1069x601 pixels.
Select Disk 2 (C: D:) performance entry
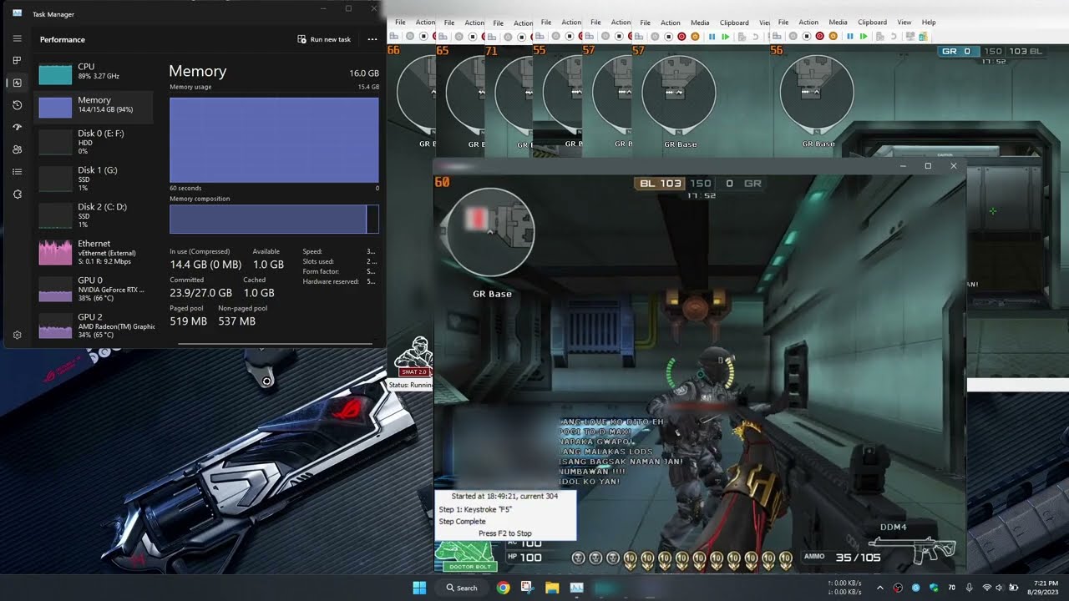pos(94,215)
